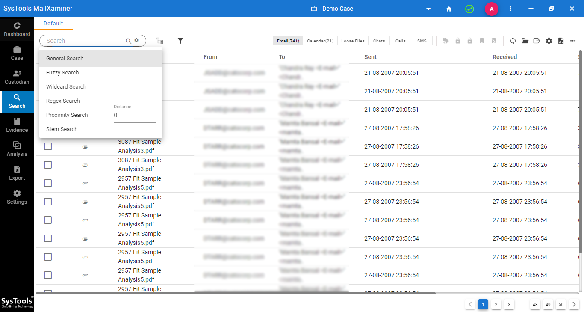Screen dimensions: 584x312
Task: Click the open lock icon in toolbar
Action: (470, 41)
